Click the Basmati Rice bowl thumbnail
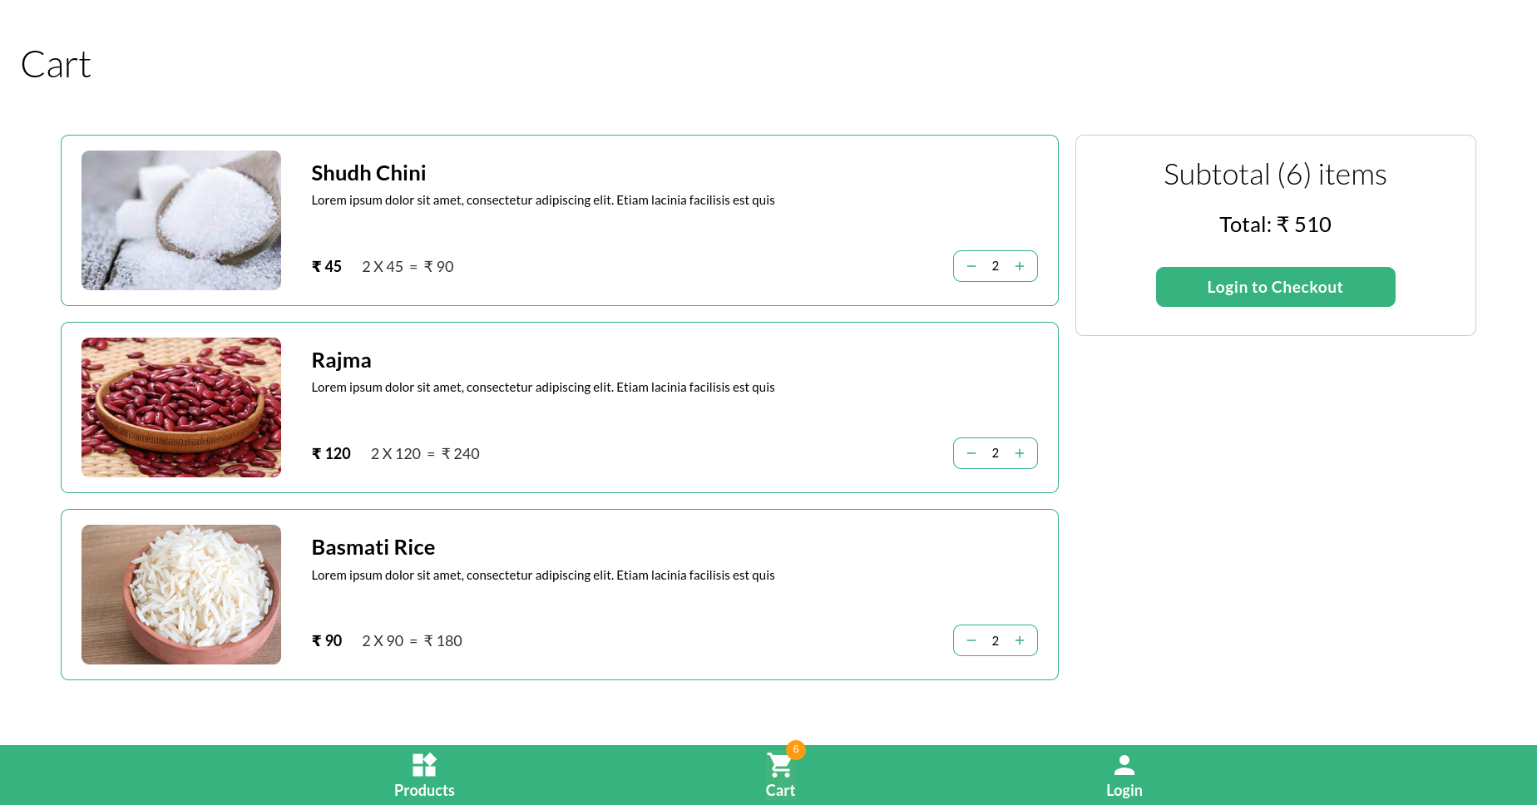The height and width of the screenshot is (805, 1537). (x=180, y=594)
